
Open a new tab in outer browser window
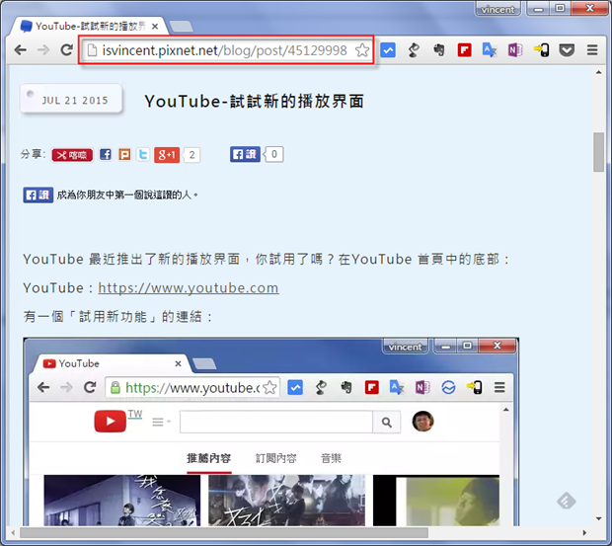click(x=181, y=27)
